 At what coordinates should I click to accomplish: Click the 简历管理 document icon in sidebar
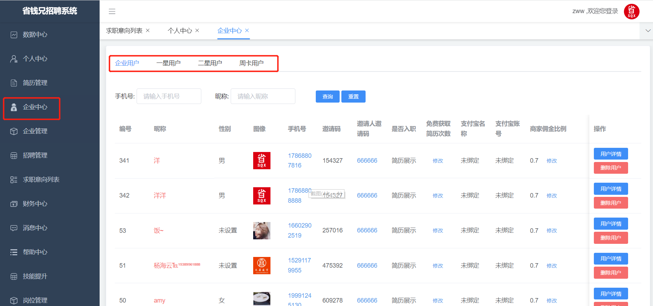(x=14, y=83)
